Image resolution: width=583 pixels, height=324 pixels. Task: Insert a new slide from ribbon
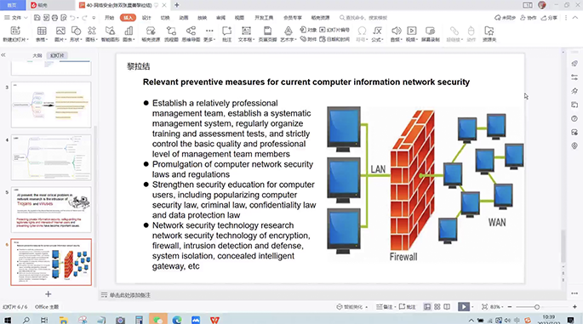pyautogui.click(x=15, y=34)
